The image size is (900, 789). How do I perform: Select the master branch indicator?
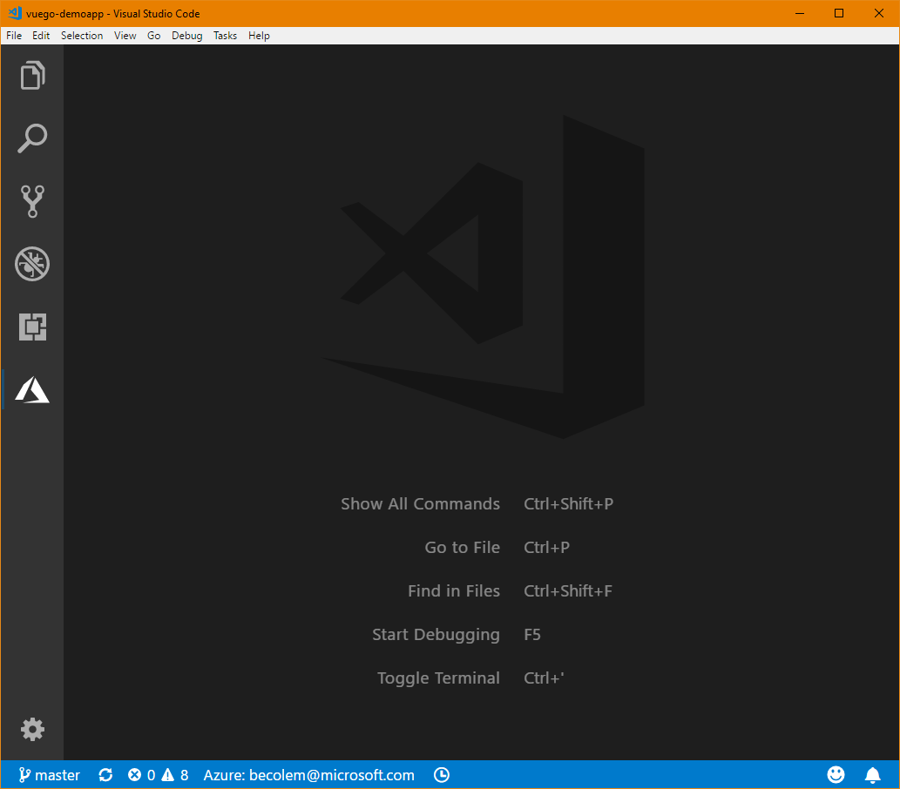point(49,774)
